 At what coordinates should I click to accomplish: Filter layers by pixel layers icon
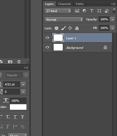[77, 11]
